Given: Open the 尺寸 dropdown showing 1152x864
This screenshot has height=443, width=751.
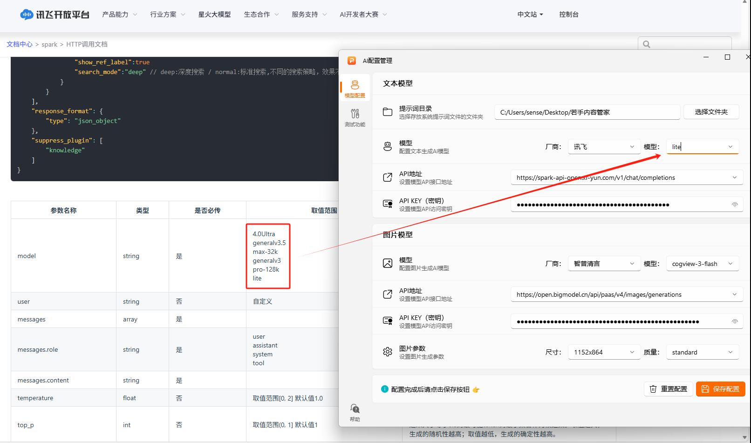Looking at the screenshot, I should (603, 352).
